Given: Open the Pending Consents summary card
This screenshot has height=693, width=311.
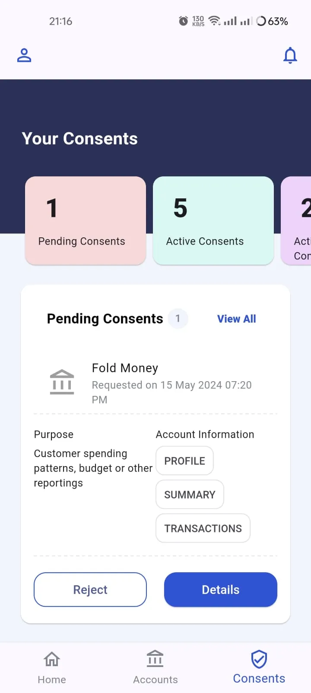Looking at the screenshot, I should [86, 220].
